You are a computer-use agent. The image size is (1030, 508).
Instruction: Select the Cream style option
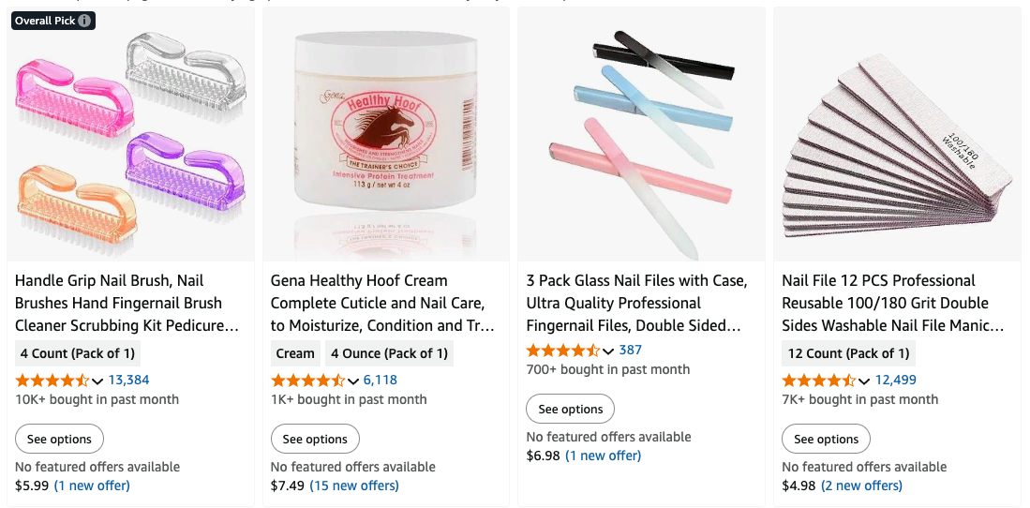295,353
